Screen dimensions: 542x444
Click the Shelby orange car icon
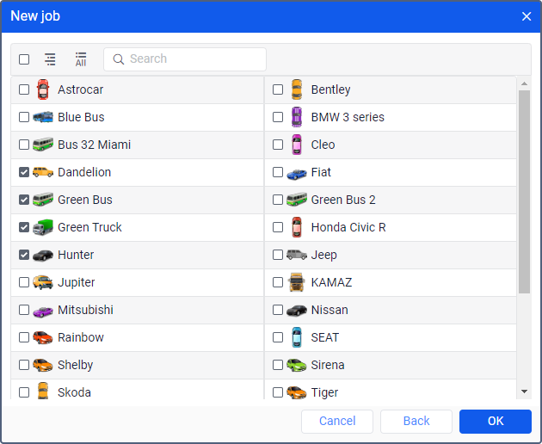pyautogui.click(x=43, y=365)
